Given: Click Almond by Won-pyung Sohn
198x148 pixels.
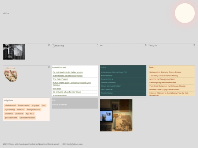Looking at the screenshot, I should (162, 79).
